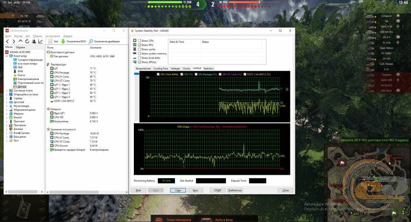
Task: Click the up-level arrow in AIDA64 toolbar
Action: pos(21,42)
